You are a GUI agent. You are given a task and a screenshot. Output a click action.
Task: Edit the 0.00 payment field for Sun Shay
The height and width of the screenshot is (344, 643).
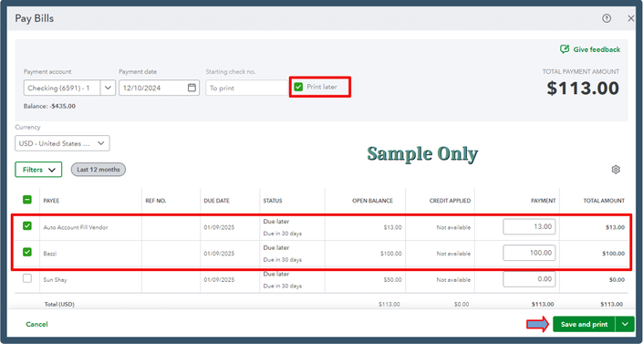pos(529,279)
